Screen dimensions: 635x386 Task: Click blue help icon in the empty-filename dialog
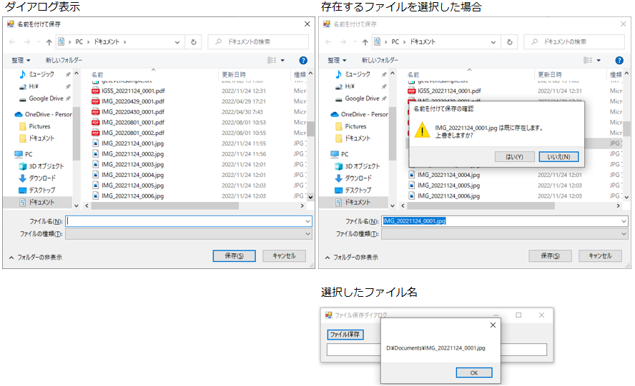tap(303, 61)
